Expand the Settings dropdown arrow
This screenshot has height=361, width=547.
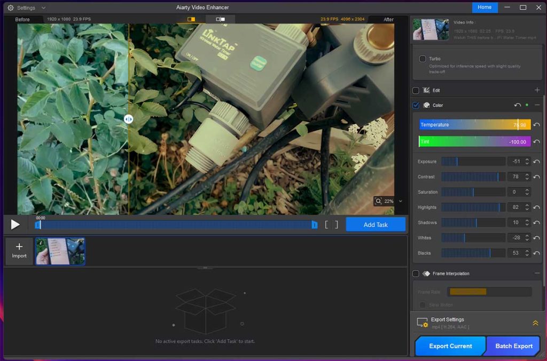tap(44, 7)
